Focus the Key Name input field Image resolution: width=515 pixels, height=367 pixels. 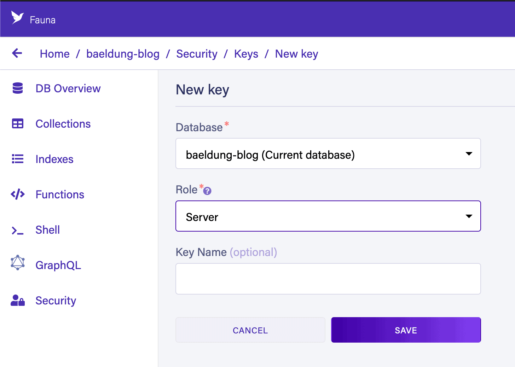tap(328, 279)
